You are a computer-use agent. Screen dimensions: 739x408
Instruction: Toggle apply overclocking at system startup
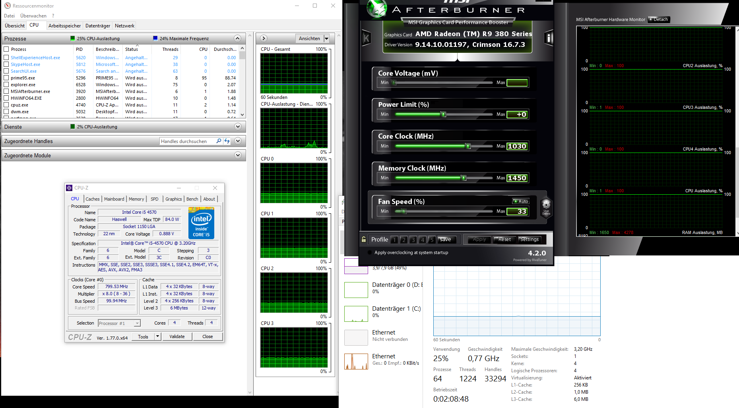[x=370, y=252]
